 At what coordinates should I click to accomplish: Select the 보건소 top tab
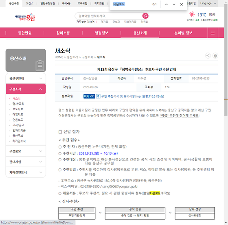(x=29, y=3)
